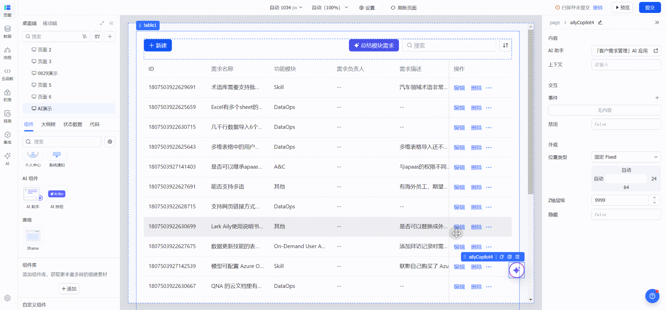666x310 pixels.
Task: Click the 上下文 input field
Action: [x=626, y=64]
